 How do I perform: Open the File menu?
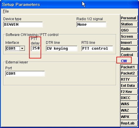point(6,11)
